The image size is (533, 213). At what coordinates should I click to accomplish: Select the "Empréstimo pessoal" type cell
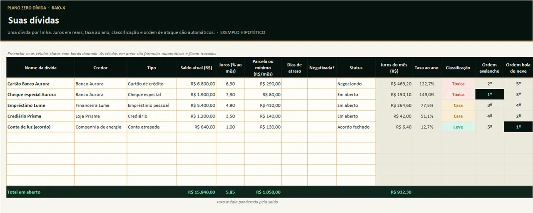(152, 105)
